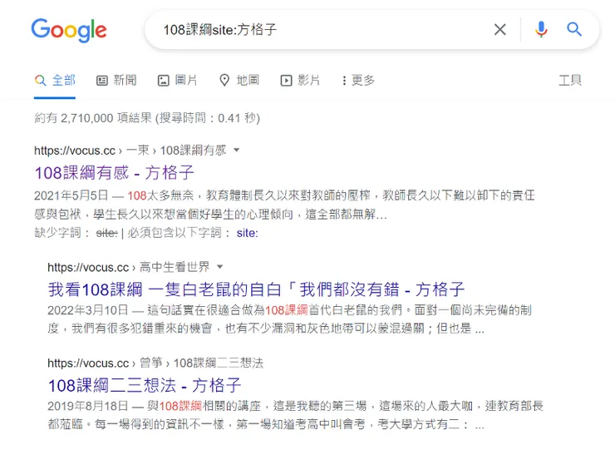615x450 pixels.
Task: Click the URL breadcrumb https://vocus.cc › 高中生看世界
Action: pyautogui.click(x=129, y=267)
